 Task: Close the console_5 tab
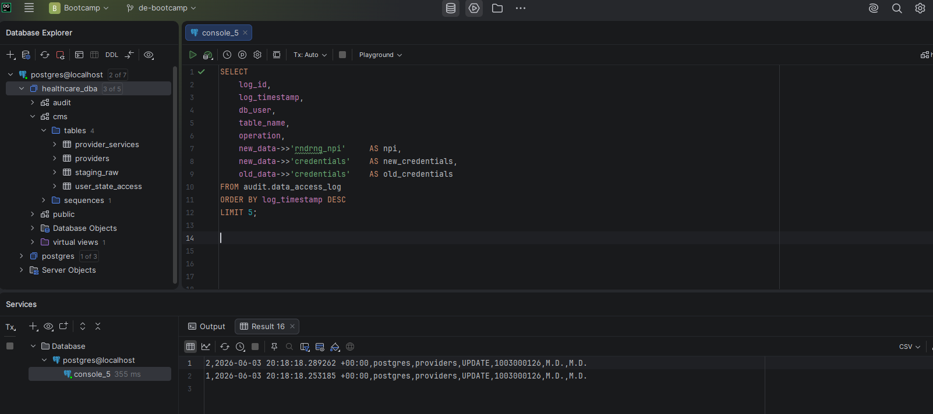pos(245,33)
